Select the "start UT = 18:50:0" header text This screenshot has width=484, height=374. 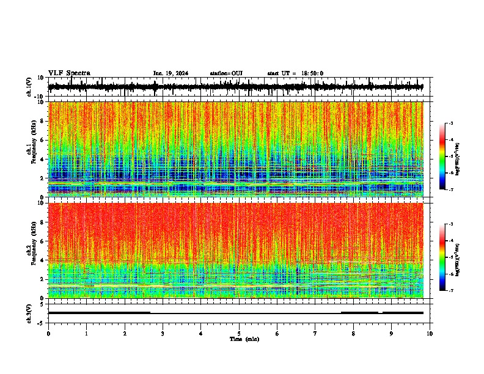[x=295, y=73]
